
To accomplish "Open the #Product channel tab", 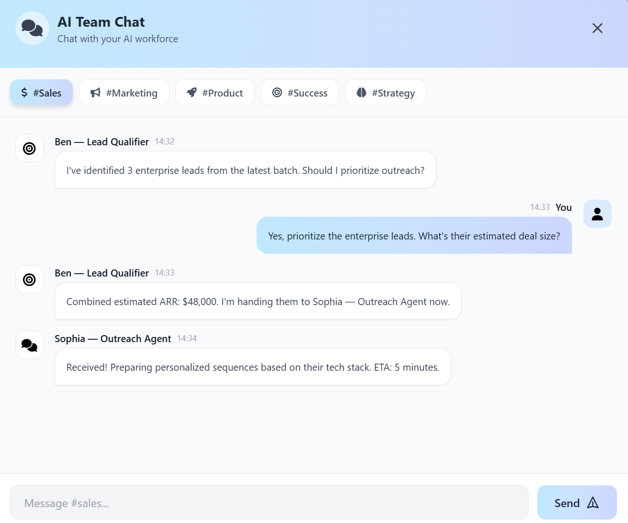I will point(215,92).
